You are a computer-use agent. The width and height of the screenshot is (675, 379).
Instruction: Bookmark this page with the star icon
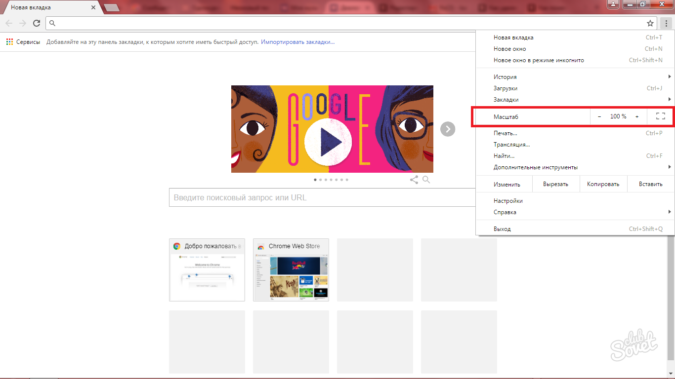(650, 23)
